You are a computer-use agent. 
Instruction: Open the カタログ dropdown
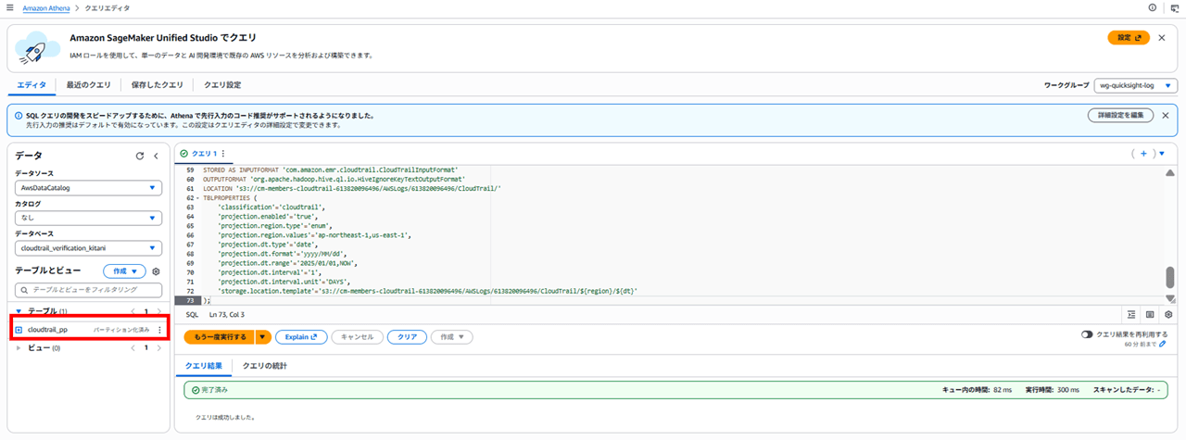tap(89, 218)
